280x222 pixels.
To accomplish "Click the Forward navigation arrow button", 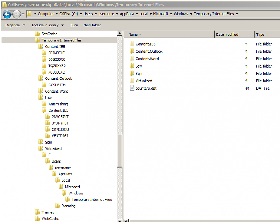I will pos(16,14).
